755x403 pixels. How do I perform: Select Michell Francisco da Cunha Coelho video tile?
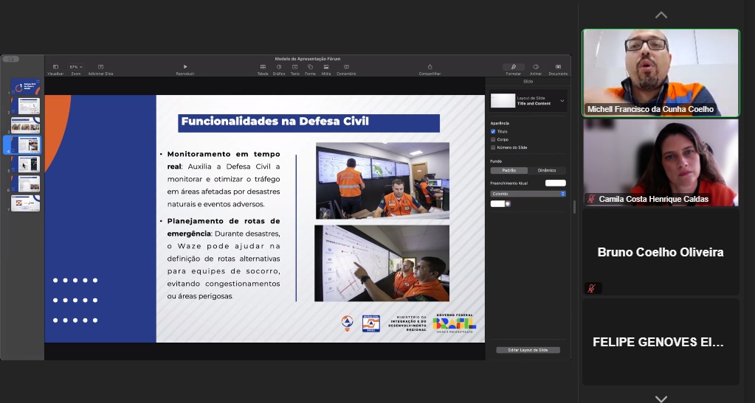click(x=661, y=73)
